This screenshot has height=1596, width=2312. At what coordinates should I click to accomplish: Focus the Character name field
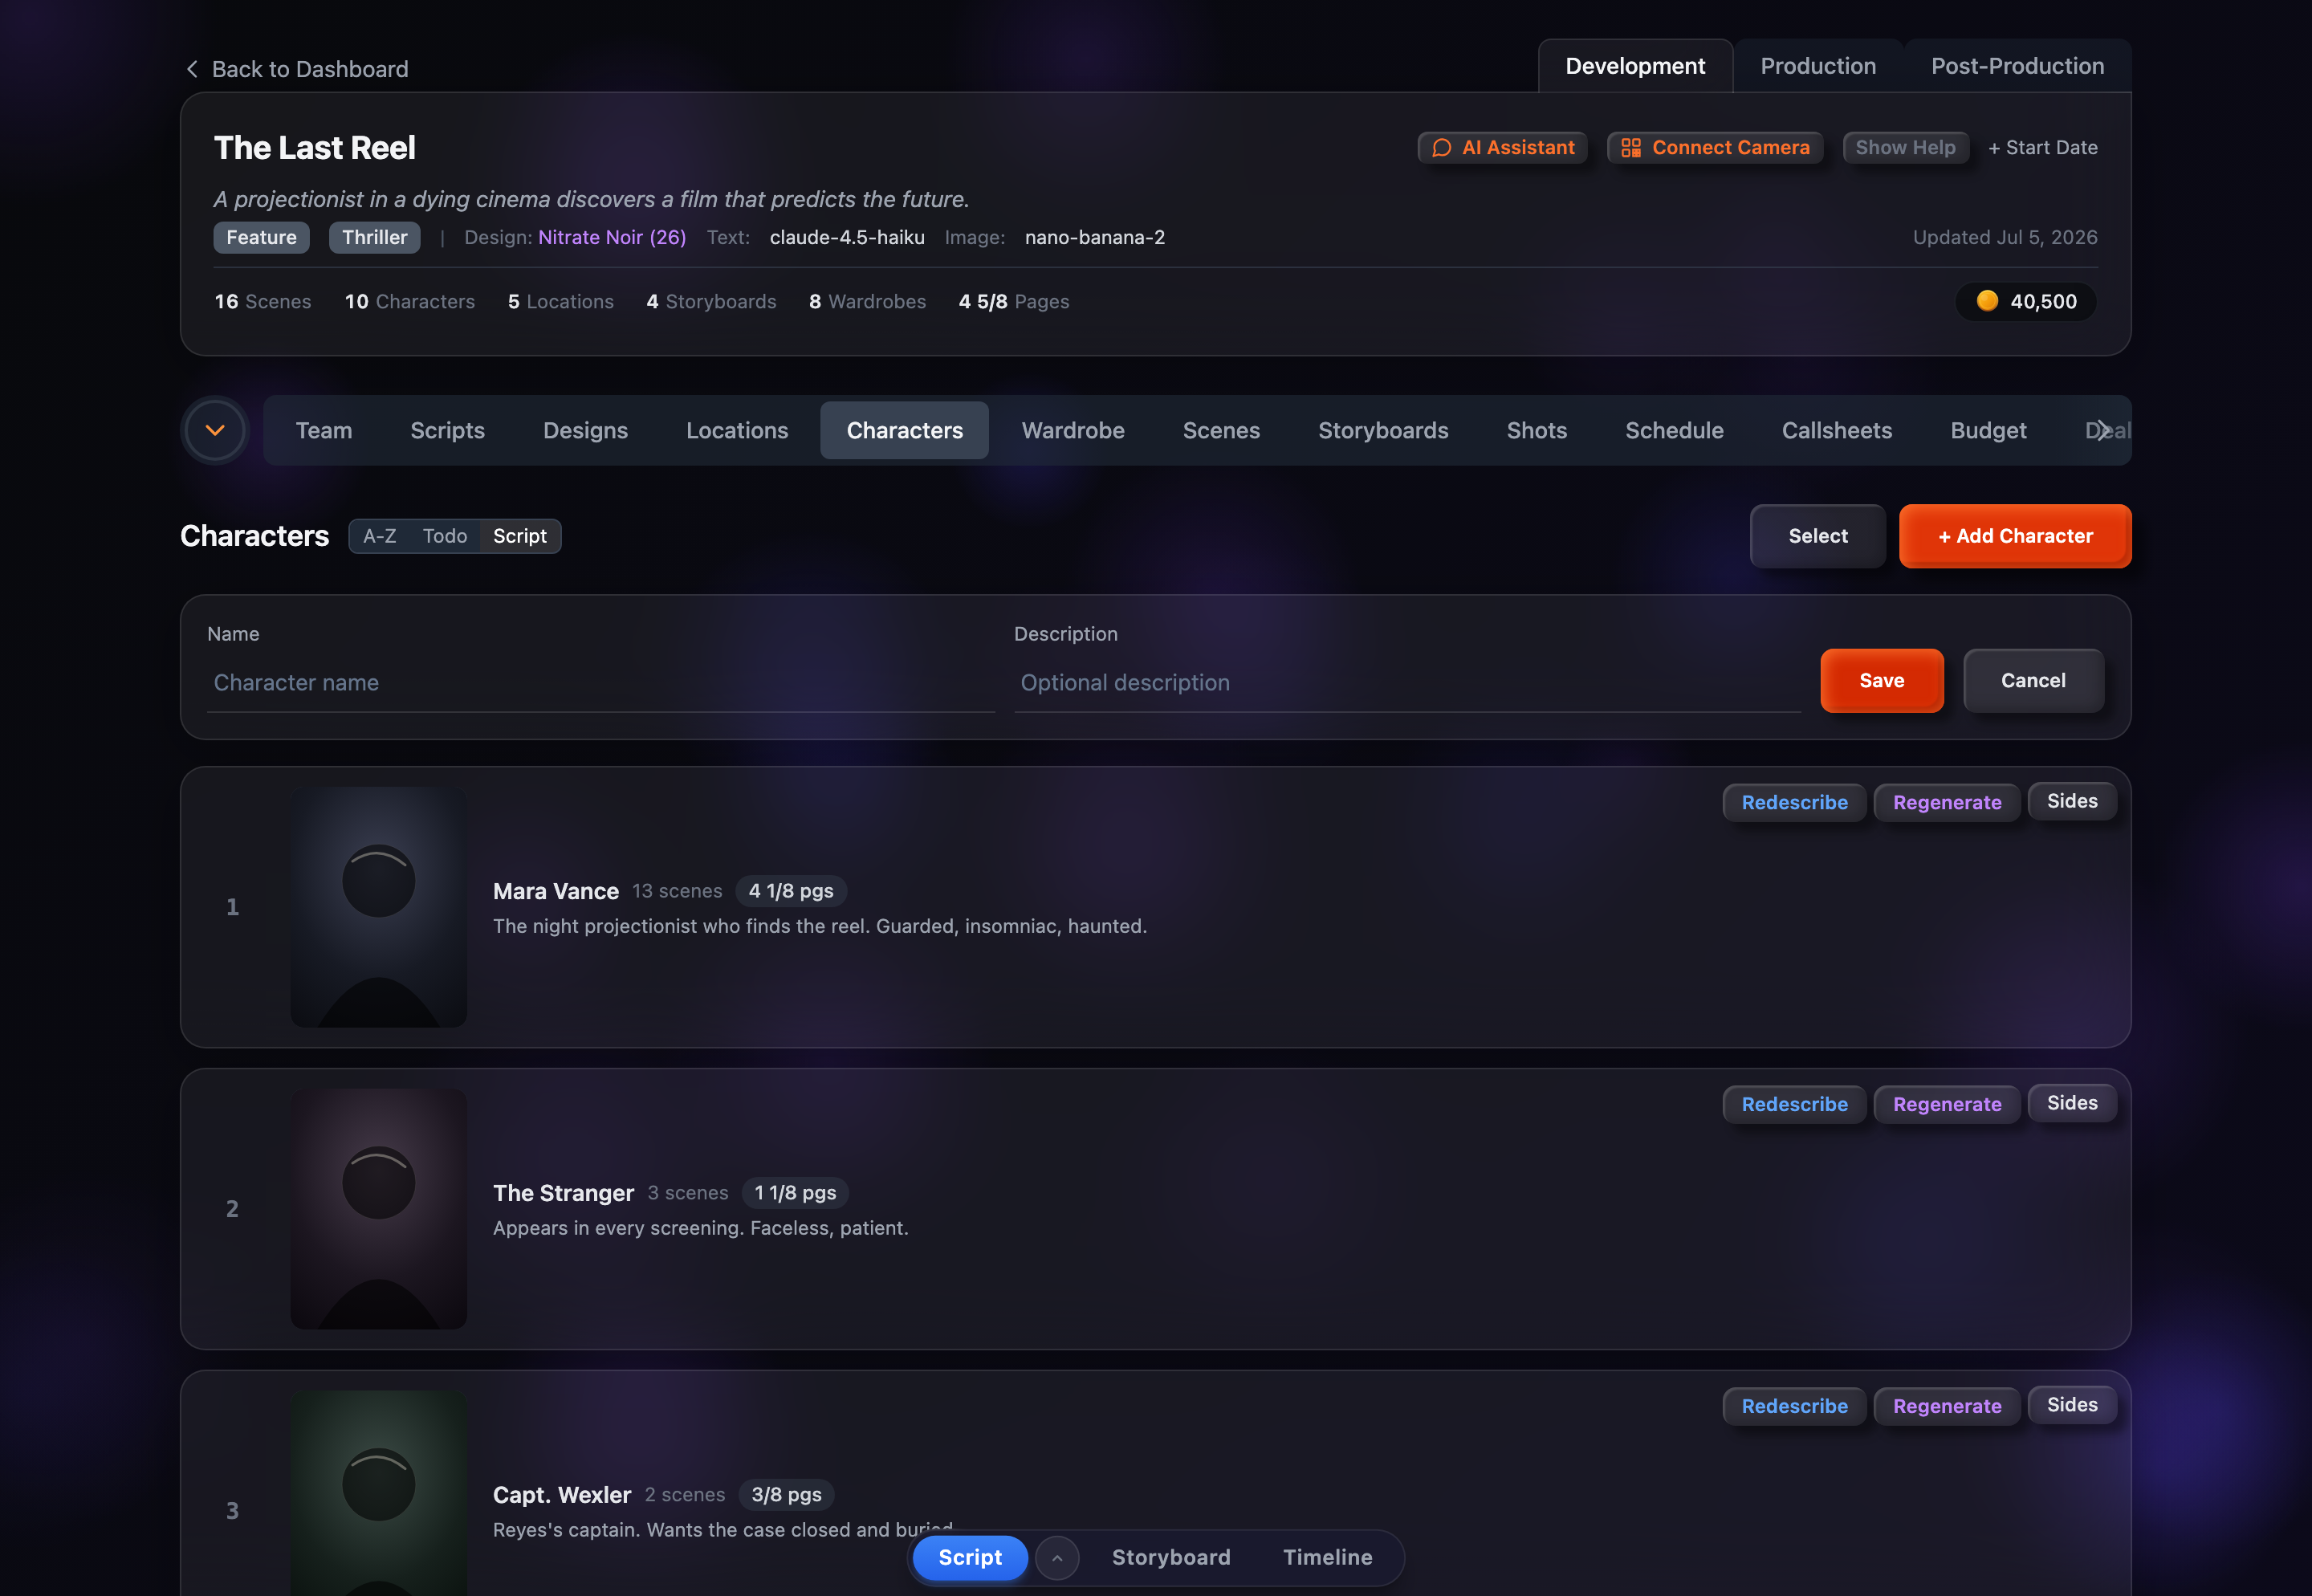[601, 683]
